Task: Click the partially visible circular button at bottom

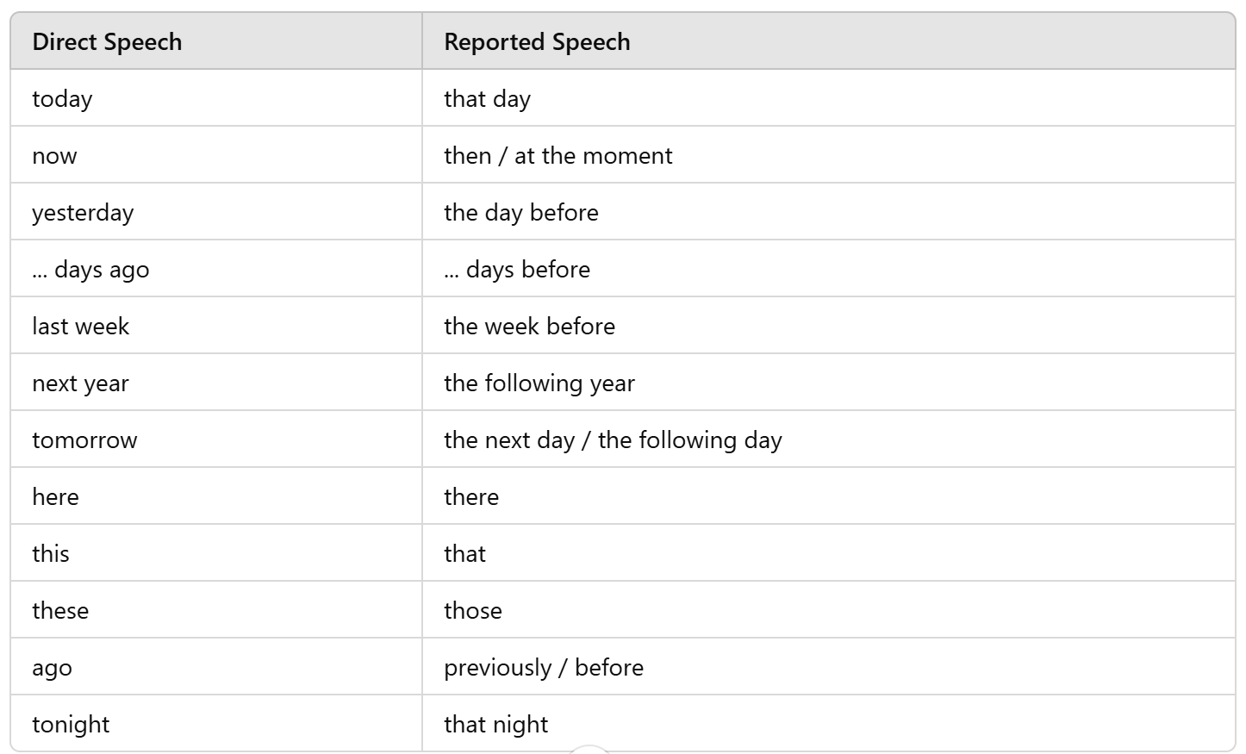Action: point(589,749)
